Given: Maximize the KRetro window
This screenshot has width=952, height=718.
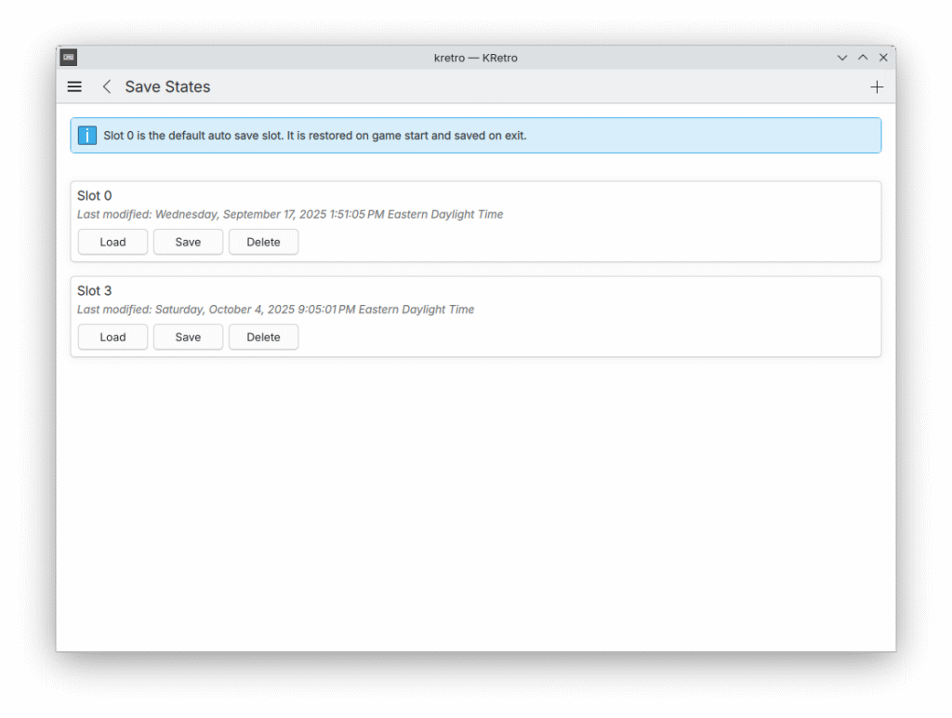Looking at the screenshot, I should coord(863,58).
